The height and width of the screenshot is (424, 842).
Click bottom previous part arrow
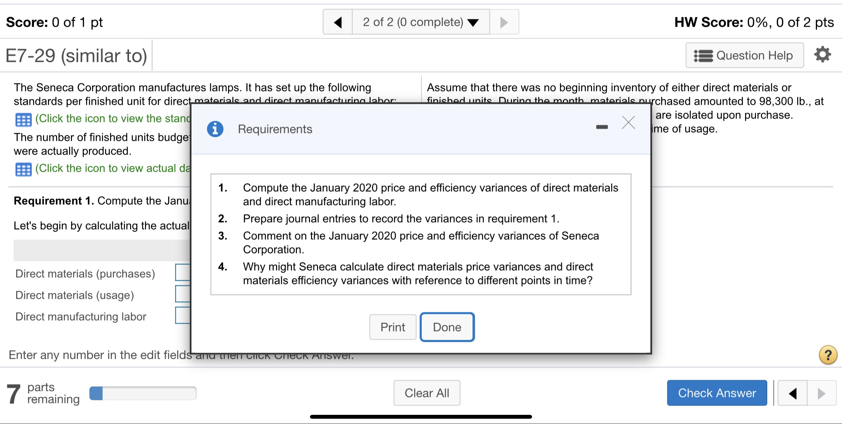click(x=793, y=393)
